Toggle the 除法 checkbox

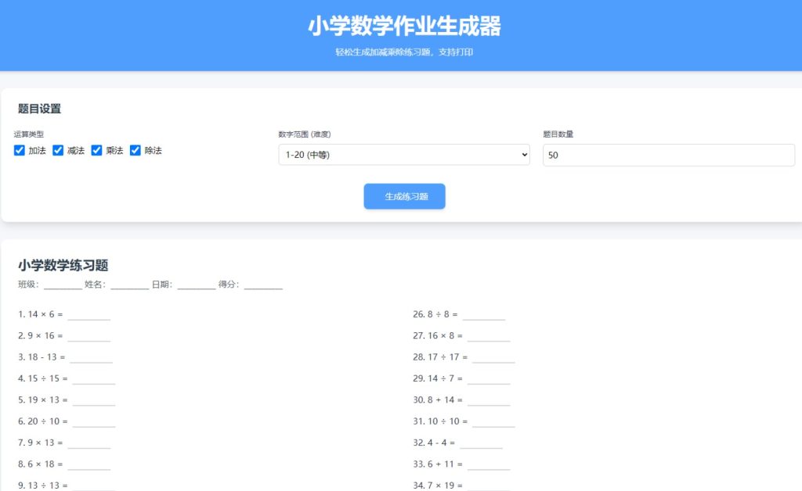click(x=135, y=150)
